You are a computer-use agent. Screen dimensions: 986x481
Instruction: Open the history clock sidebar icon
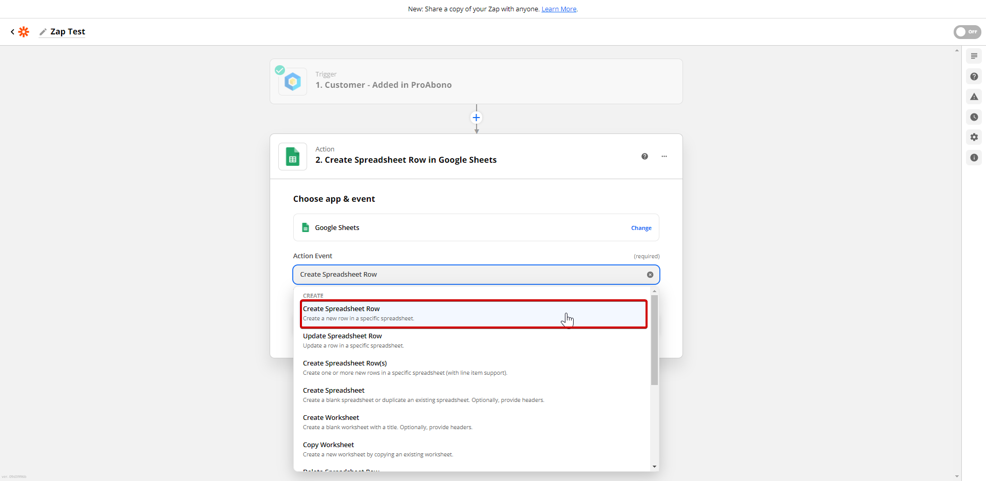(974, 117)
